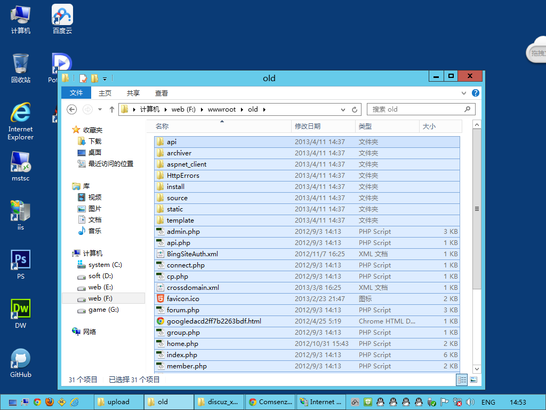This screenshot has height=410, width=546.
Task: Launch Internet Explorer from desktop icon
Action: pos(21,121)
